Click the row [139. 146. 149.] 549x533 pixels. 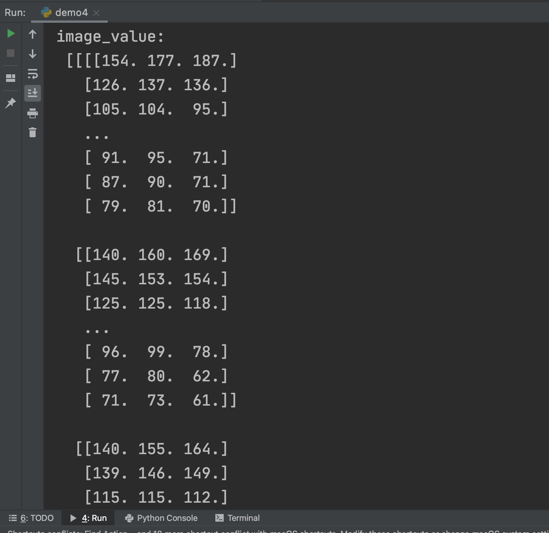156,473
